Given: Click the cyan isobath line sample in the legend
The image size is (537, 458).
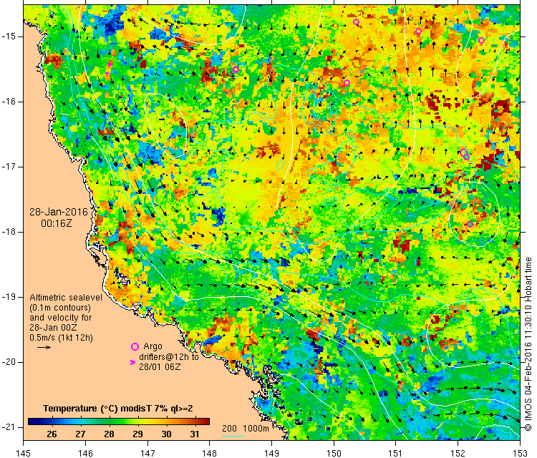Looking at the screenshot, I should tap(233, 436).
